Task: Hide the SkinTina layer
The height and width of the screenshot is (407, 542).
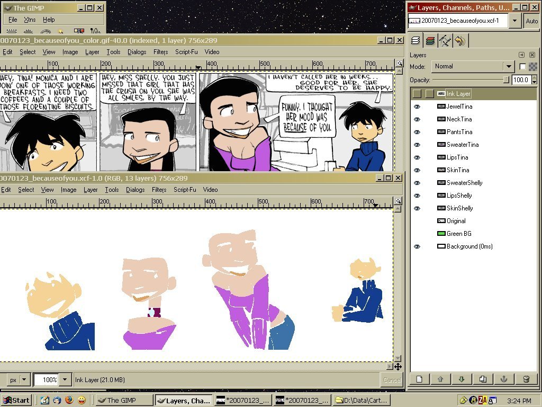Action: (x=417, y=170)
